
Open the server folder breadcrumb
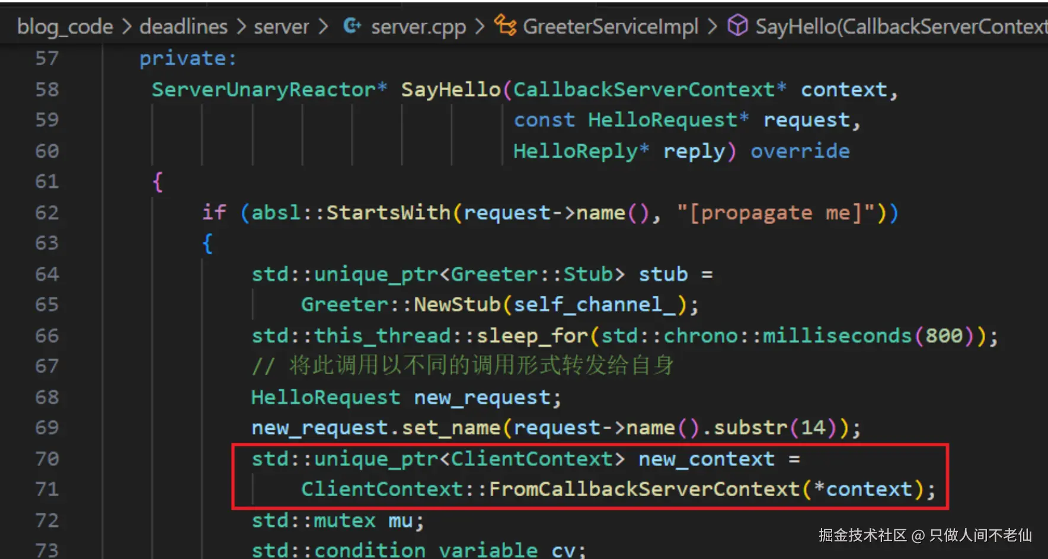282,27
